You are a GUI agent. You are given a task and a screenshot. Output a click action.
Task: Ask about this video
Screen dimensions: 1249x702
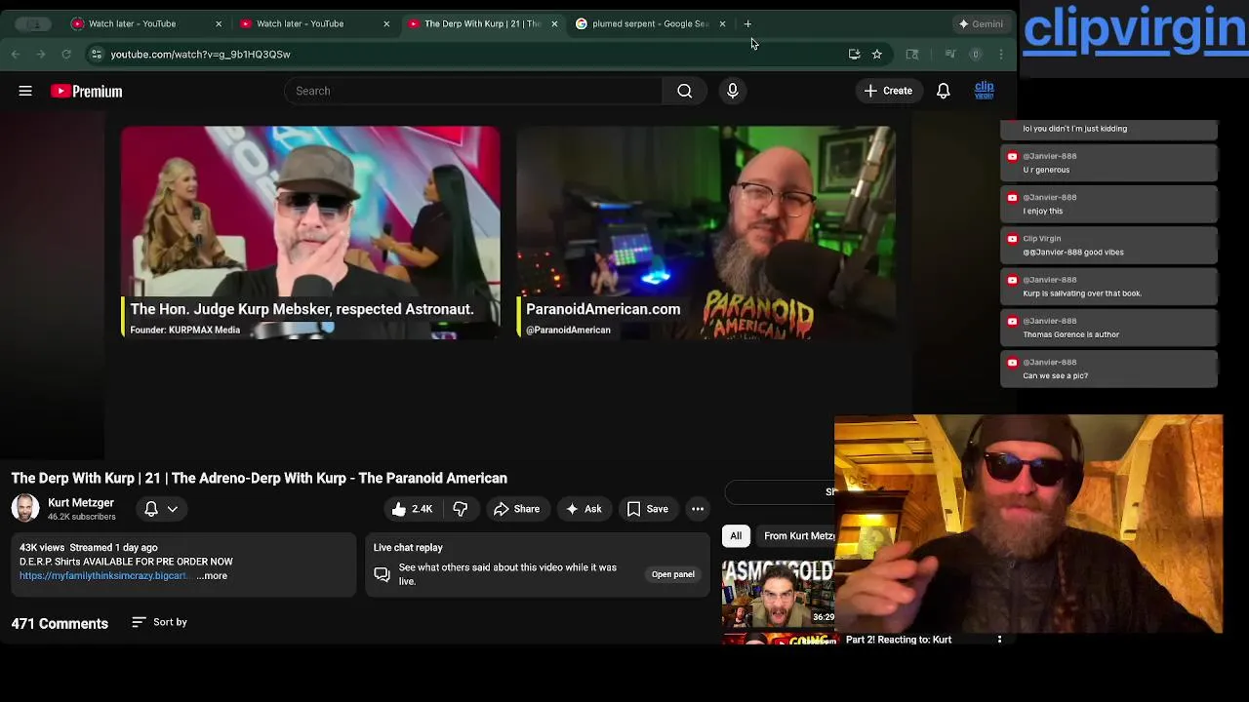tap(583, 509)
